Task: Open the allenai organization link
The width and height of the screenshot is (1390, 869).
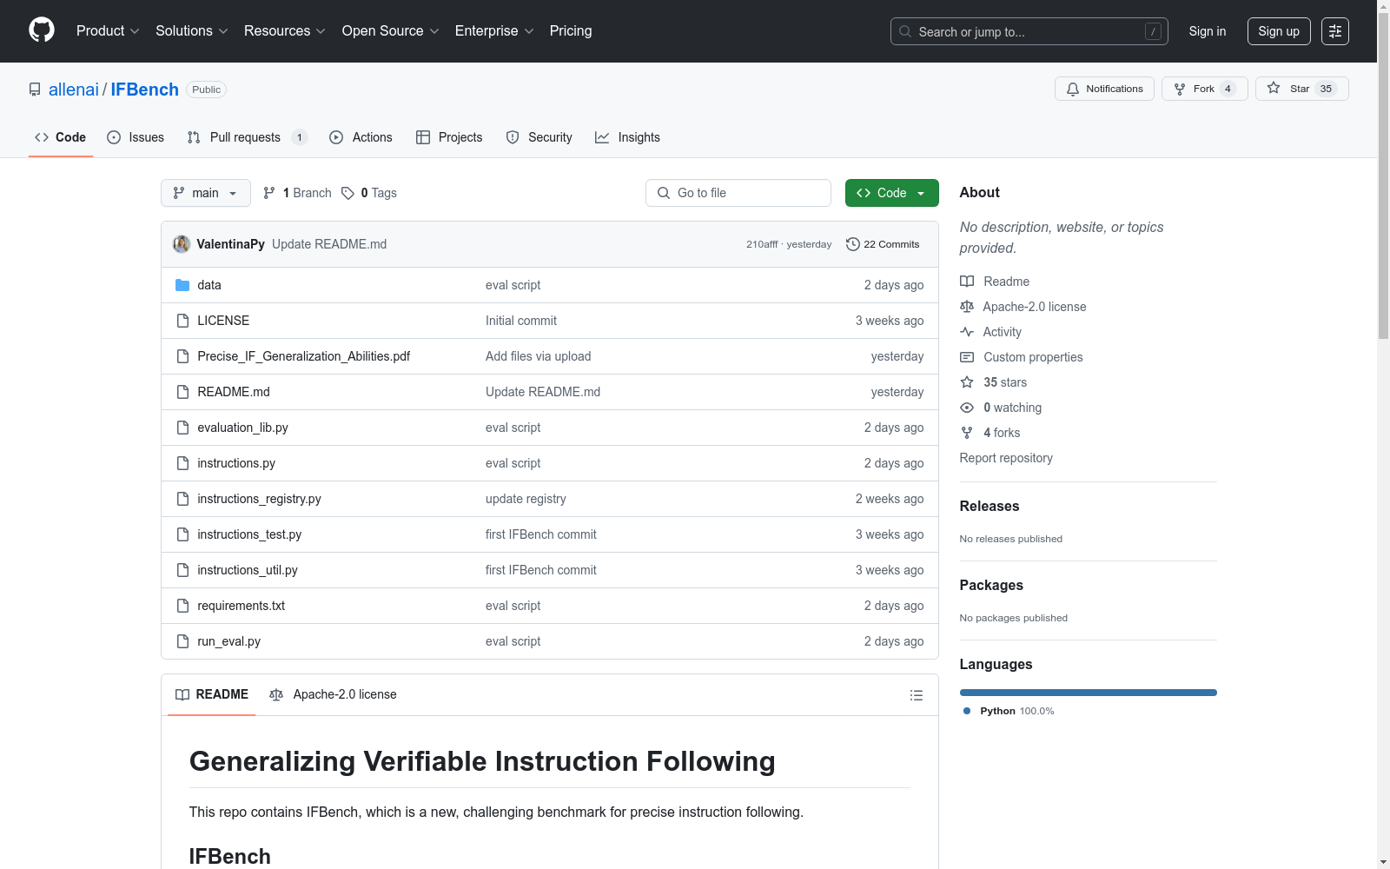Action: (74, 90)
